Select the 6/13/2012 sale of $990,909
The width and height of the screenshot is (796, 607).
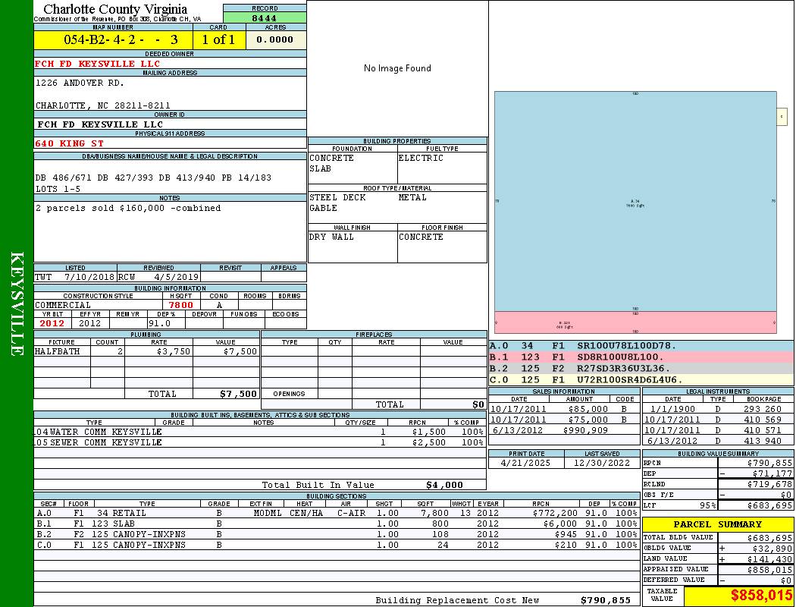tap(564, 430)
